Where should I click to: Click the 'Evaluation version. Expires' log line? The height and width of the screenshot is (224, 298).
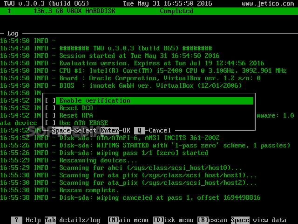(x=132, y=63)
